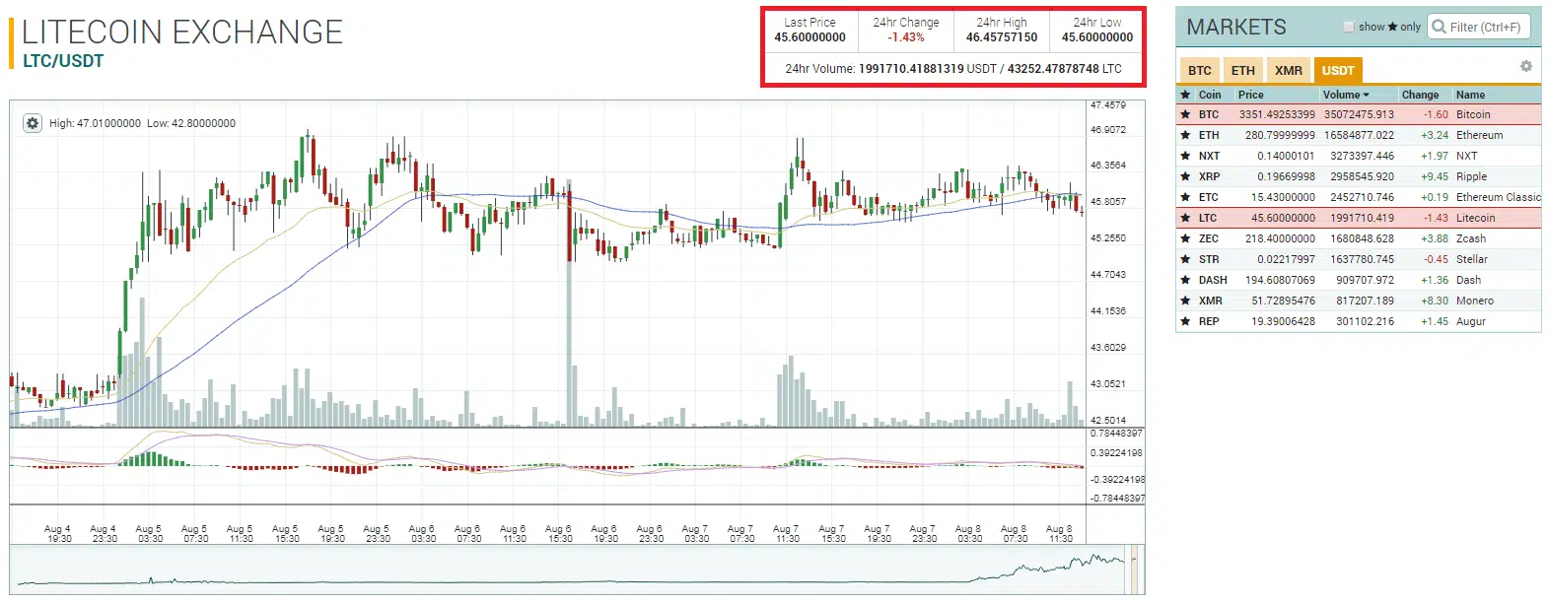This screenshot has width=1549, height=604.
Task: Open chart settings gear icon
Action: pos(33,123)
